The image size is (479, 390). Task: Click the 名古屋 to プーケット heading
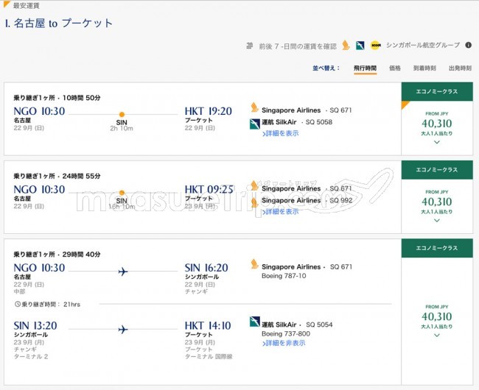tap(59, 23)
